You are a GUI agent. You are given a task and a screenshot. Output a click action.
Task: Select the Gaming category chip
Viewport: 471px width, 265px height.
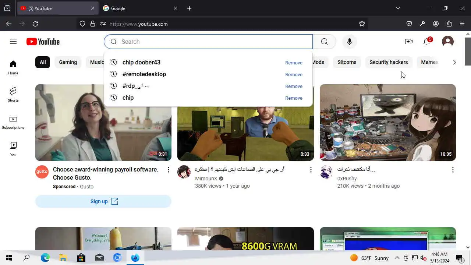(68, 62)
